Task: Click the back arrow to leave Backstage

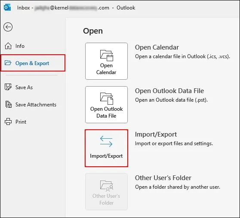Action: [x=8, y=27]
